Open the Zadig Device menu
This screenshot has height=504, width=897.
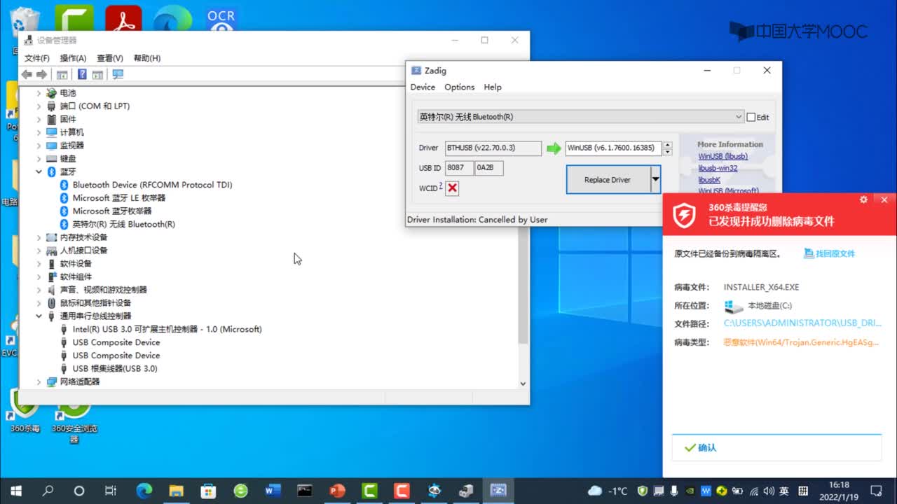[x=423, y=87]
